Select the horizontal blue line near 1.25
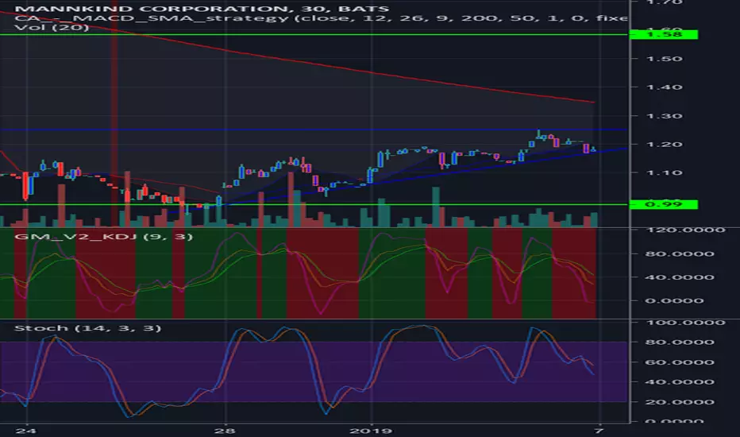This screenshot has width=740, height=437. pyautogui.click(x=314, y=130)
